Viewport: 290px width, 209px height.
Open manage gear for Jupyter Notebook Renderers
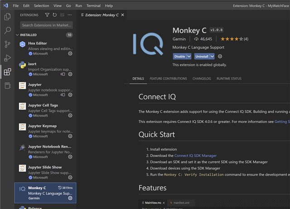click(x=70, y=157)
